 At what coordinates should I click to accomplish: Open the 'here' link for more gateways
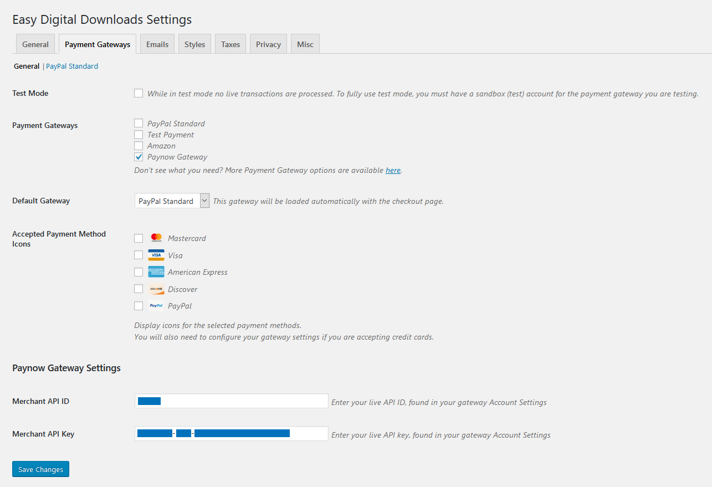(x=393, y=170)
